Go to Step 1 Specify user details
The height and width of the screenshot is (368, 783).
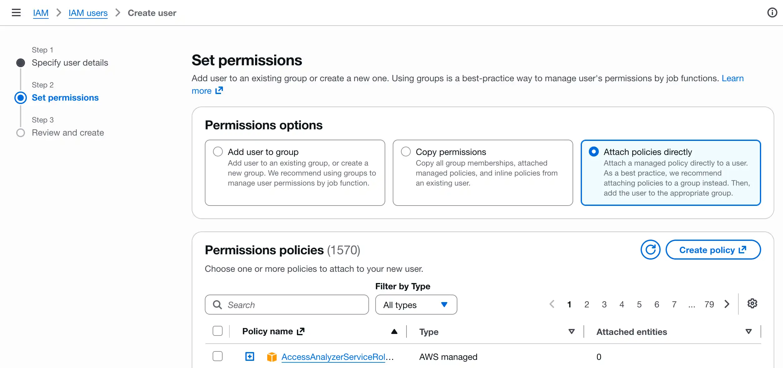pyautogui.click(x=70, y=63)
